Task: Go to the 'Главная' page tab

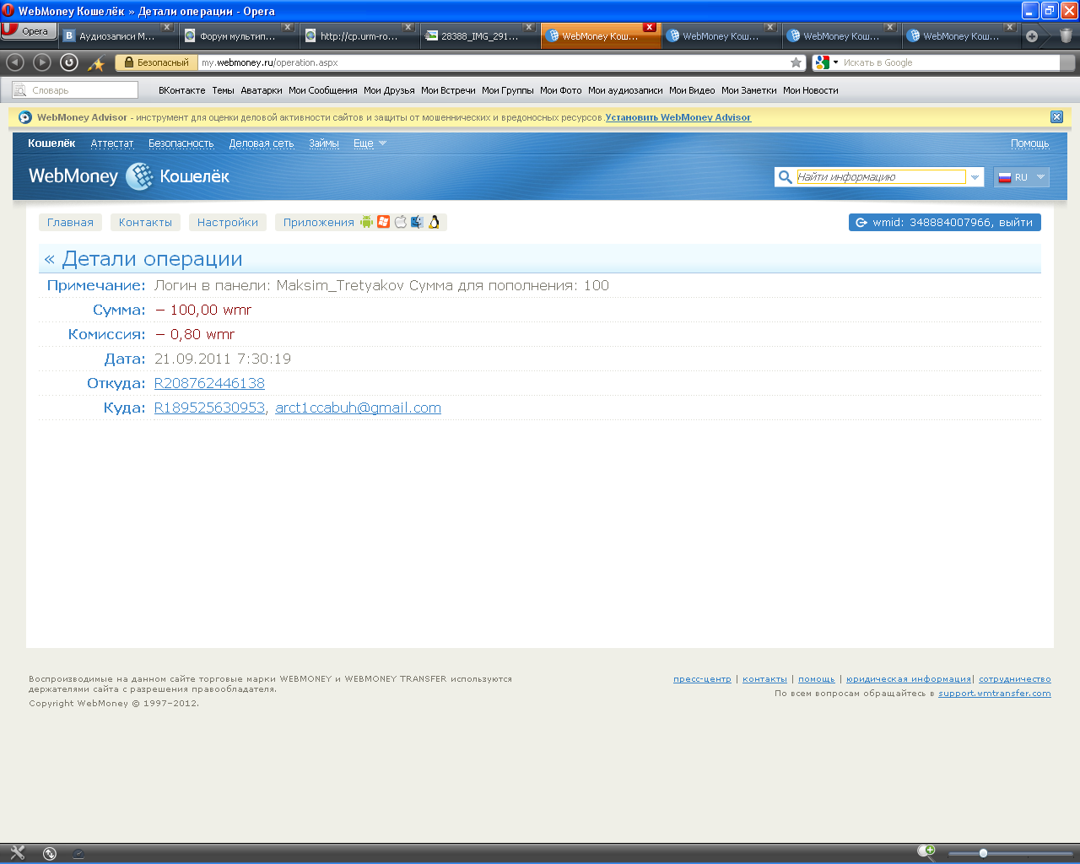Action: point(70,223)
